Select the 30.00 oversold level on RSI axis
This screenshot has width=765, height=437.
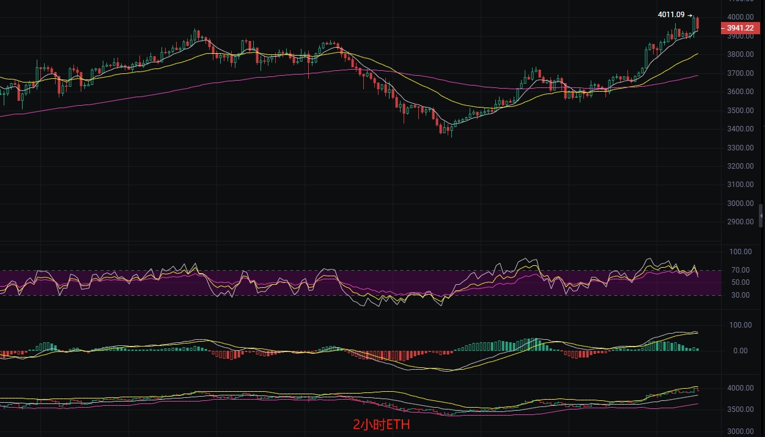tap(741, 295)
